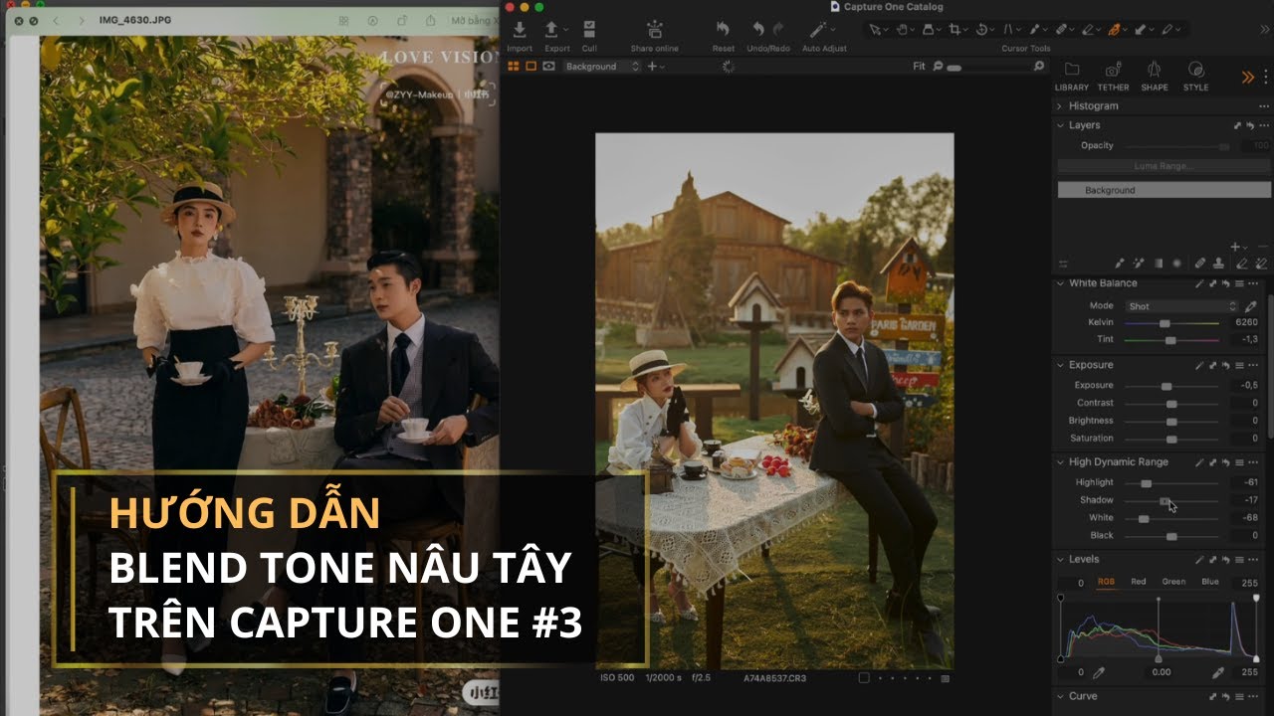The image size is (1274, 716).
Task: Click the add layer plus in viewer toolbar
Action: (653, 67)
